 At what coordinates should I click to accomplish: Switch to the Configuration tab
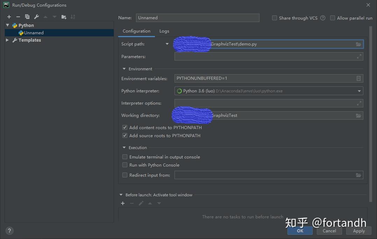[x=136, y=31]
